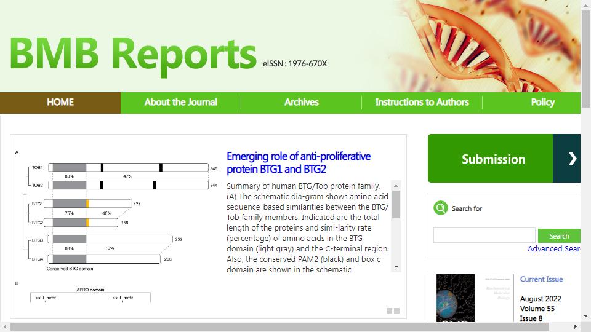Click the abstract text scrollbar thumb
The width and height of the screenshot is (591, 332).
[396, 204]
